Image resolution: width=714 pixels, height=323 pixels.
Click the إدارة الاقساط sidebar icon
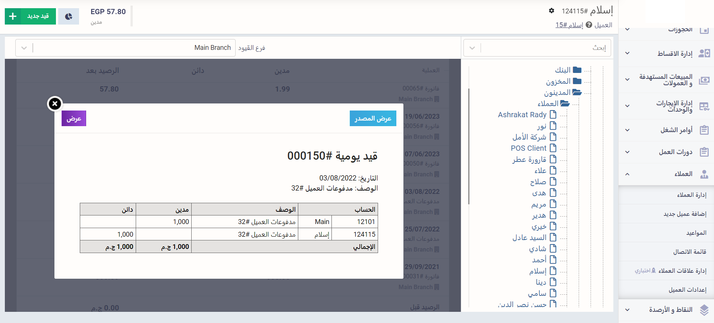[704, 54]
